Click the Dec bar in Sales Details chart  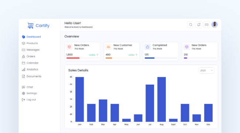[208, 113]
